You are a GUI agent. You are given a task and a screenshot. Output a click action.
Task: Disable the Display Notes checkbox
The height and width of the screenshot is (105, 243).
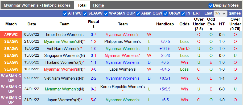tap(211, 6)
